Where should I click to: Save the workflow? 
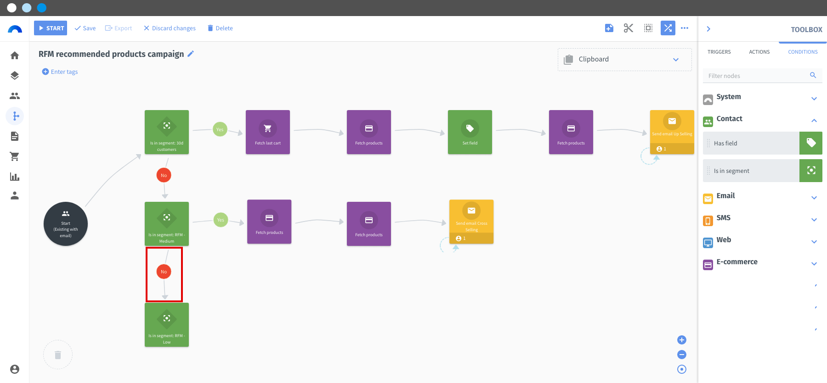click(x=85, y=28)
